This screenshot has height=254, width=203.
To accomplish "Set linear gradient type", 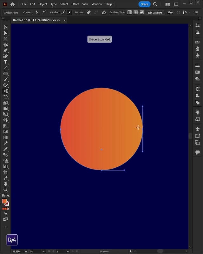I will [129, 12].
